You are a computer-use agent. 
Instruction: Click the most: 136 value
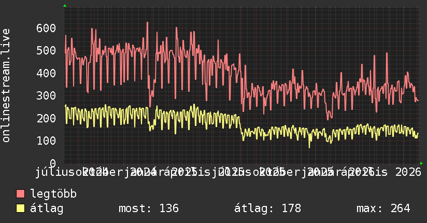[x=149, y=208]
